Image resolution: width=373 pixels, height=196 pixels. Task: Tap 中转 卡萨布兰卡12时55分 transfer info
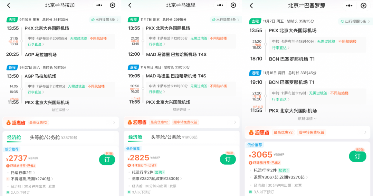click(169, 39)
